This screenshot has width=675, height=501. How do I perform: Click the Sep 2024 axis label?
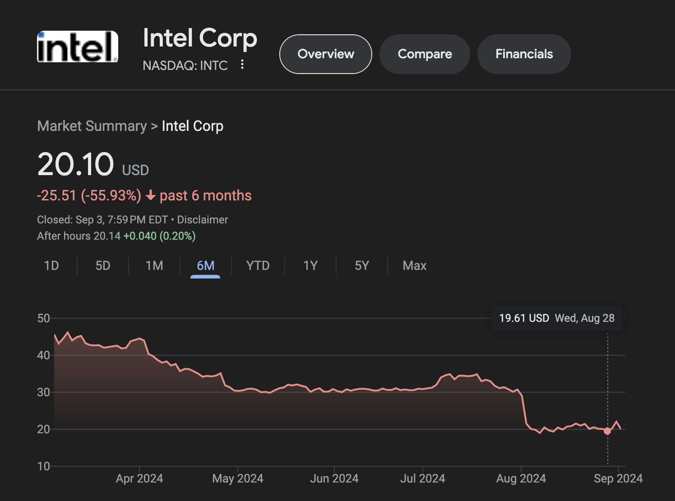[x=618, y=478]
